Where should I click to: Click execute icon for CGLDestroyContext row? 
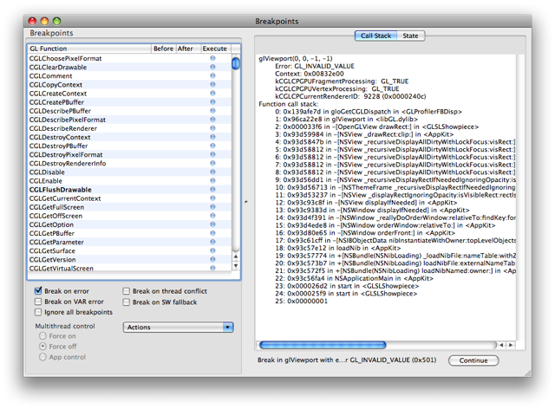coord(213,137)
